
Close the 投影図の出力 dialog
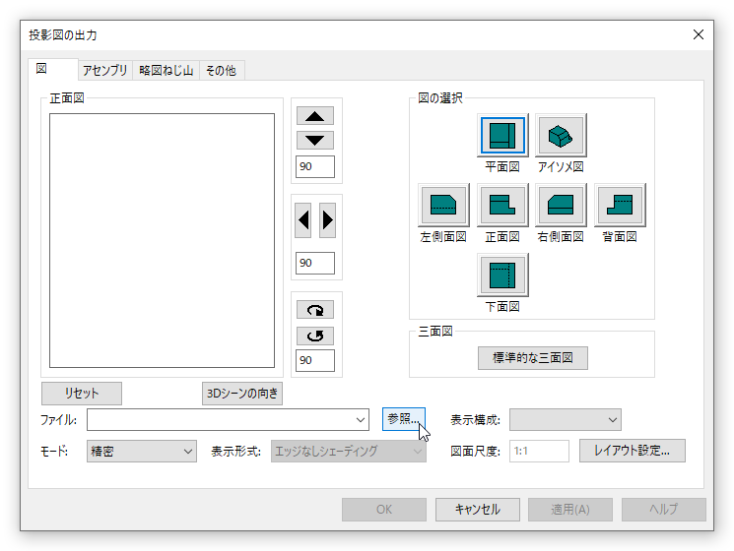click(x=698, y=34)
